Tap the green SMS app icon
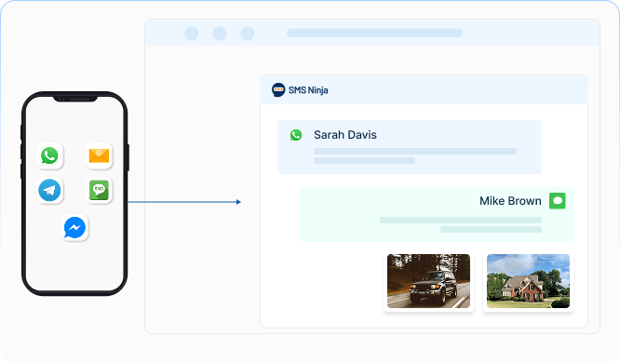This screenshot has height=363, width=620. pyautogui.click(x=99, y=190)
